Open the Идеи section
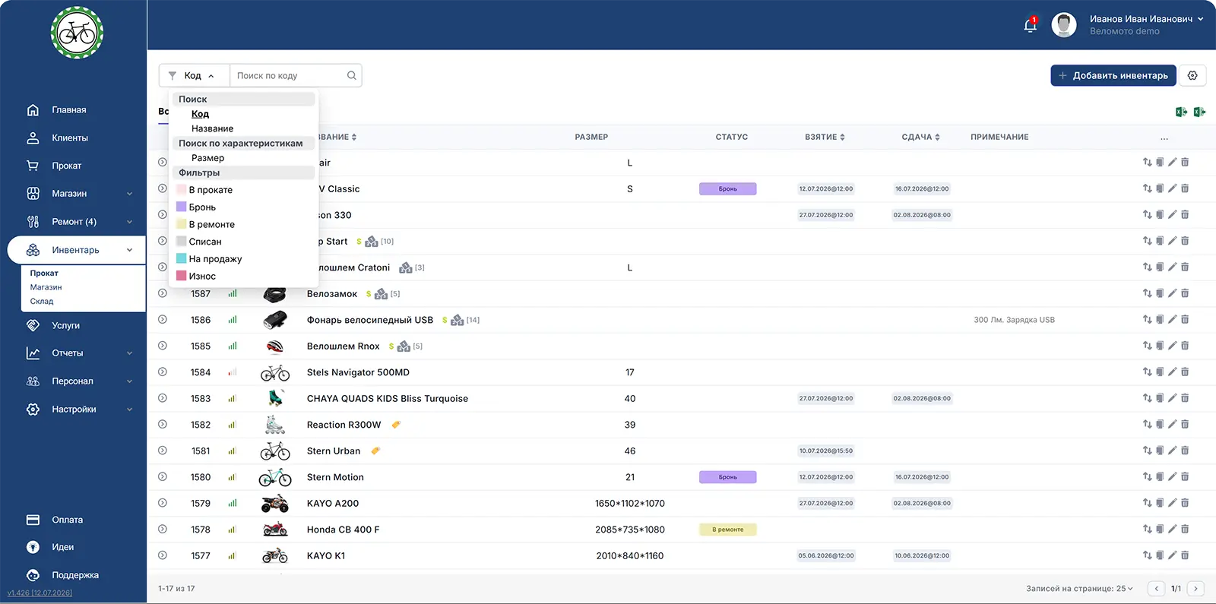This screenshot has width=1216, height=604. (x=62, y=547)
